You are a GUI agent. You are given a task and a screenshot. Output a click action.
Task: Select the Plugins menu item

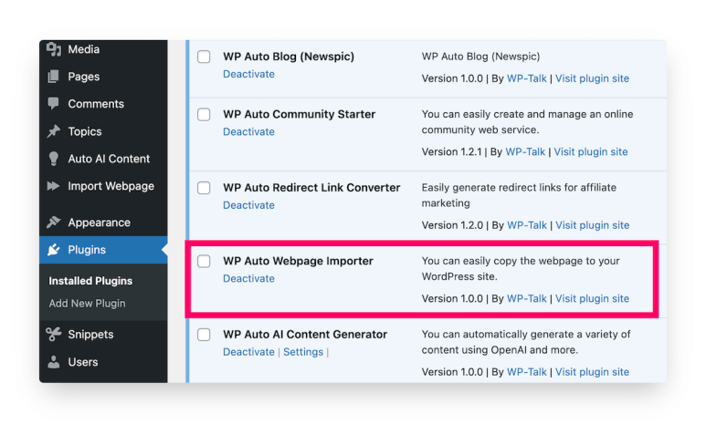[x=103, y=249]
